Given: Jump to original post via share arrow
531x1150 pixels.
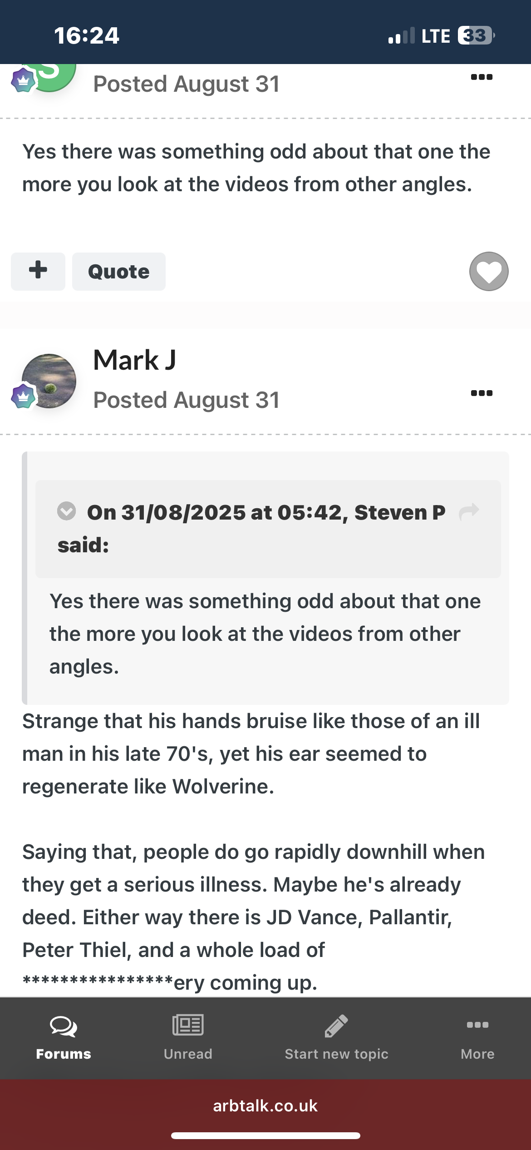Looking at the screenshot, I should 469,512.
